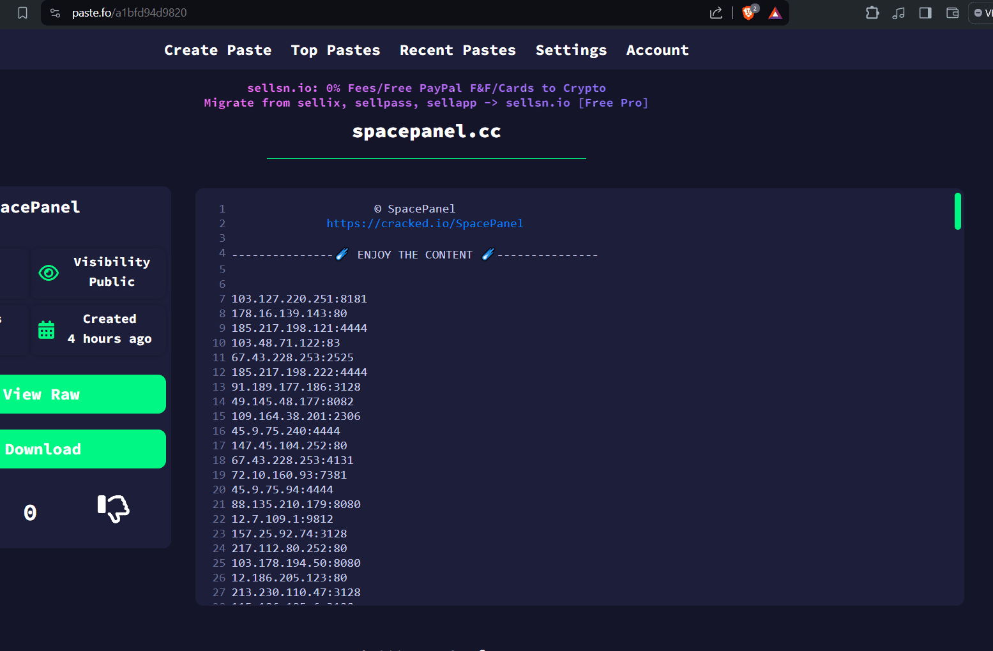Click the thumbs down dislike icon
This screenshot has height=651, width=993.
[x=113, y=509]
